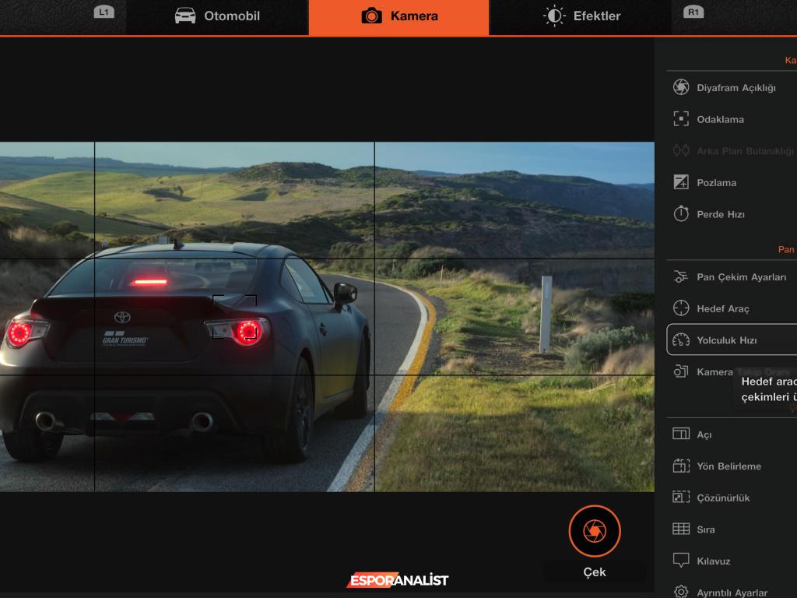Click the Pan Çekim Ayarları icon
This screenshot has height=598, width=797.
(x=681, y=276)
